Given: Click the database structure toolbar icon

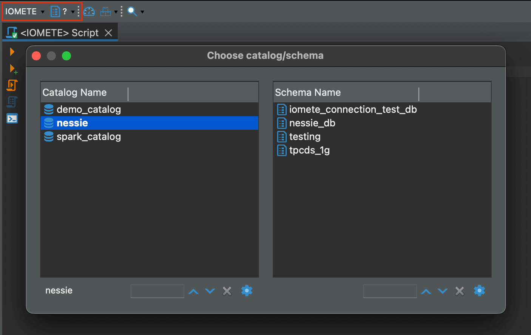Looking at the screenshot, I should 105,12.
